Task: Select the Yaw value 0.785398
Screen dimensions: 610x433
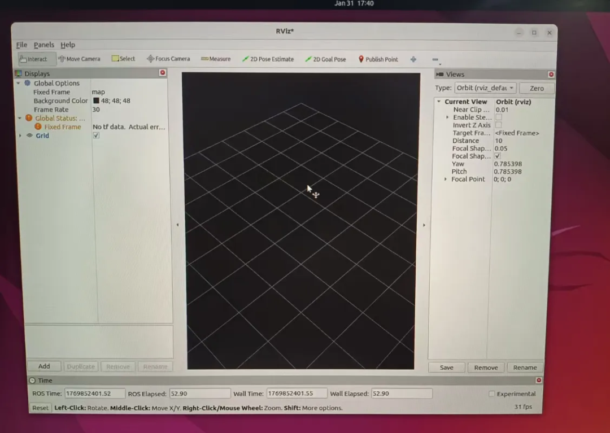Action: 508,164
